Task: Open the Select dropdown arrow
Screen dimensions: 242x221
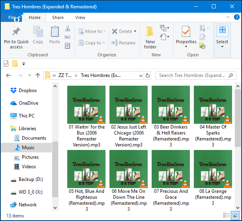Action: [222, 47]
